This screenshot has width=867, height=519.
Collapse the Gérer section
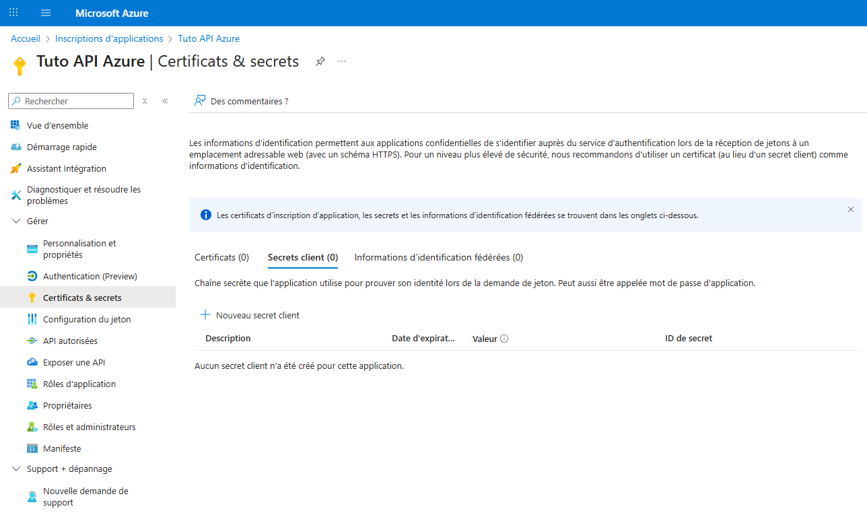[x=15, y=221]
